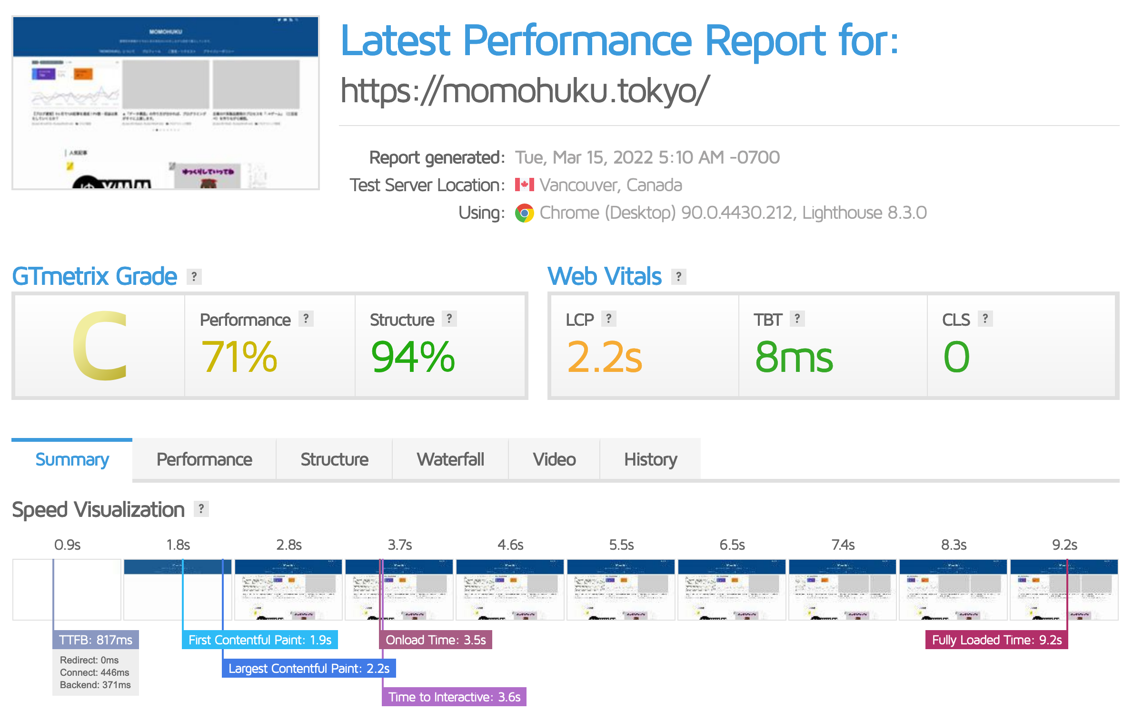Select the Summary tab
This screenshot has height=720, width=1133.
coord(72,459)
